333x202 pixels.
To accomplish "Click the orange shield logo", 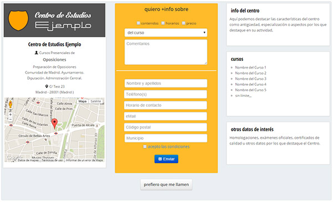I will pyautogui.click(x=18, y=20).
